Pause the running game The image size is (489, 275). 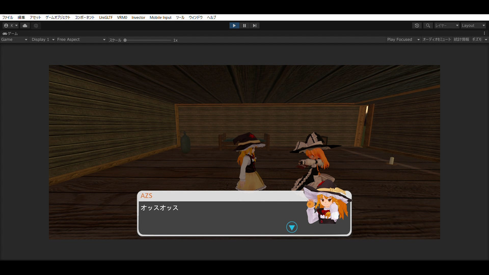244,25
